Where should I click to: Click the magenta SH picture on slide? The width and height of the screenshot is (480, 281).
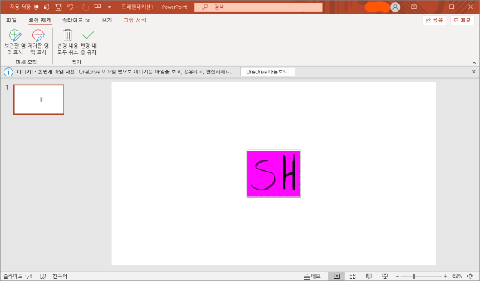coord(273,173)
